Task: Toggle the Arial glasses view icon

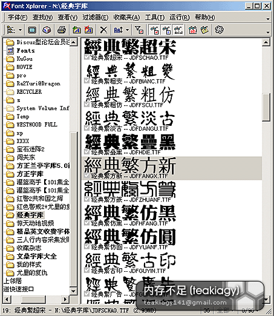Action: (178, 30)
